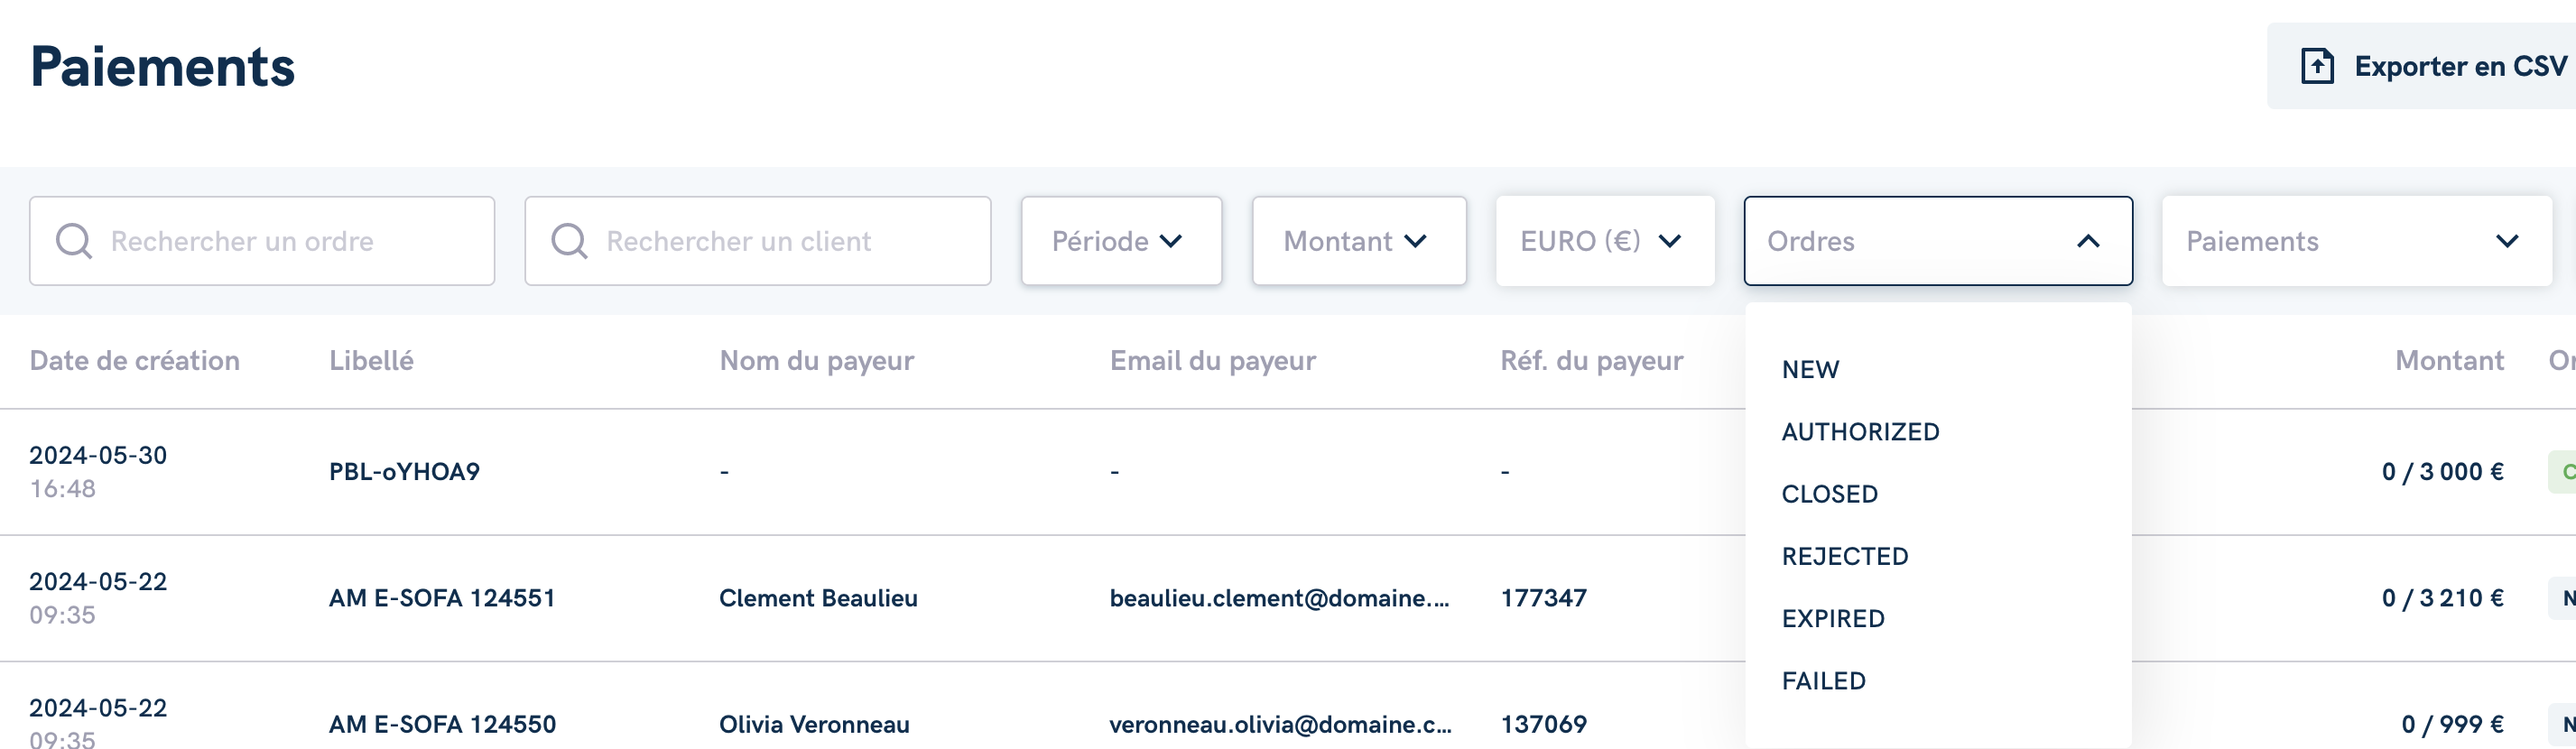Screen dimensions: 2576x749
Task: Click the Exporter en CSV button
Action: pyautogui.click(x=2421, y=66)
